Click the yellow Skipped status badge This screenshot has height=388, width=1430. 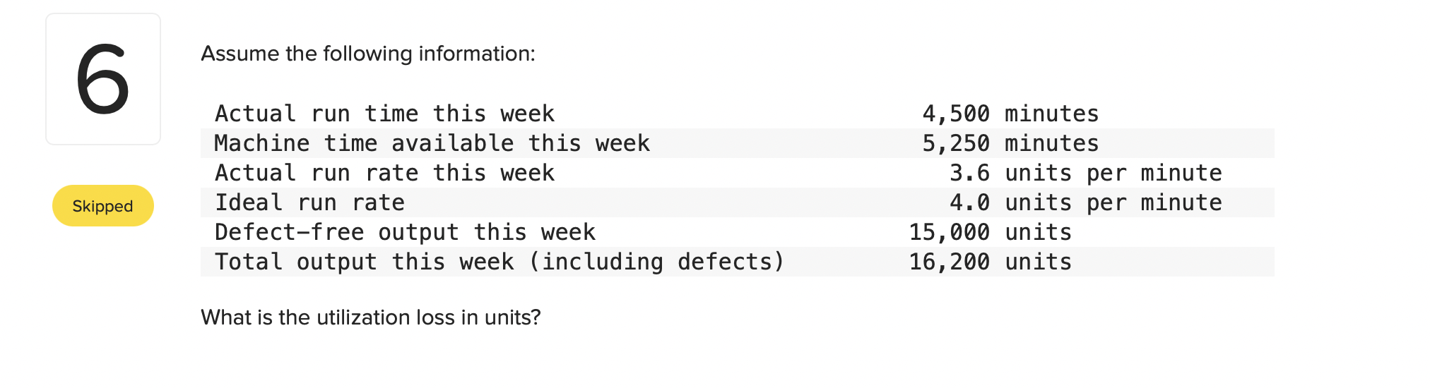pos(103,206)
